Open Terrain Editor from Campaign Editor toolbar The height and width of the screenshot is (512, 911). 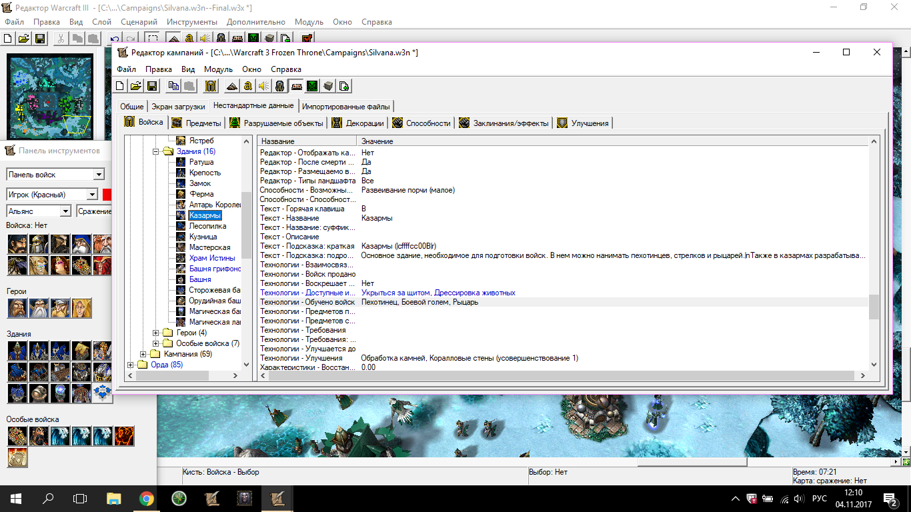[232, 86]
